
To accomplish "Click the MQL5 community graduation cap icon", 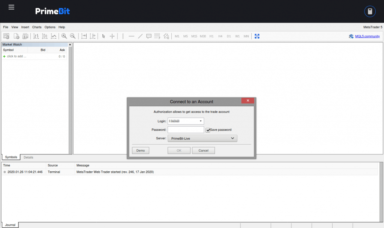I will click(351, 36).
